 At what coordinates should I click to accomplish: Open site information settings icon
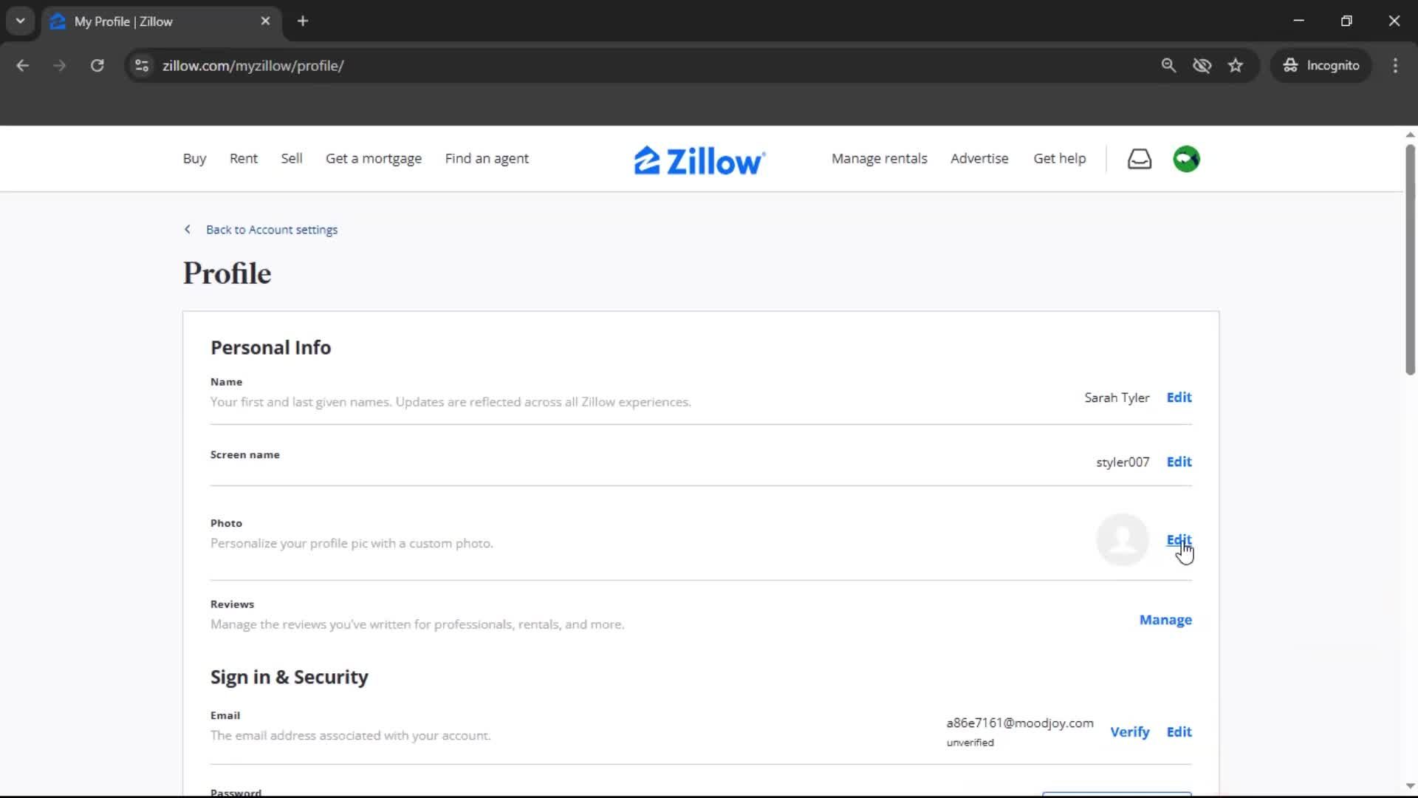tap(141, 65)
